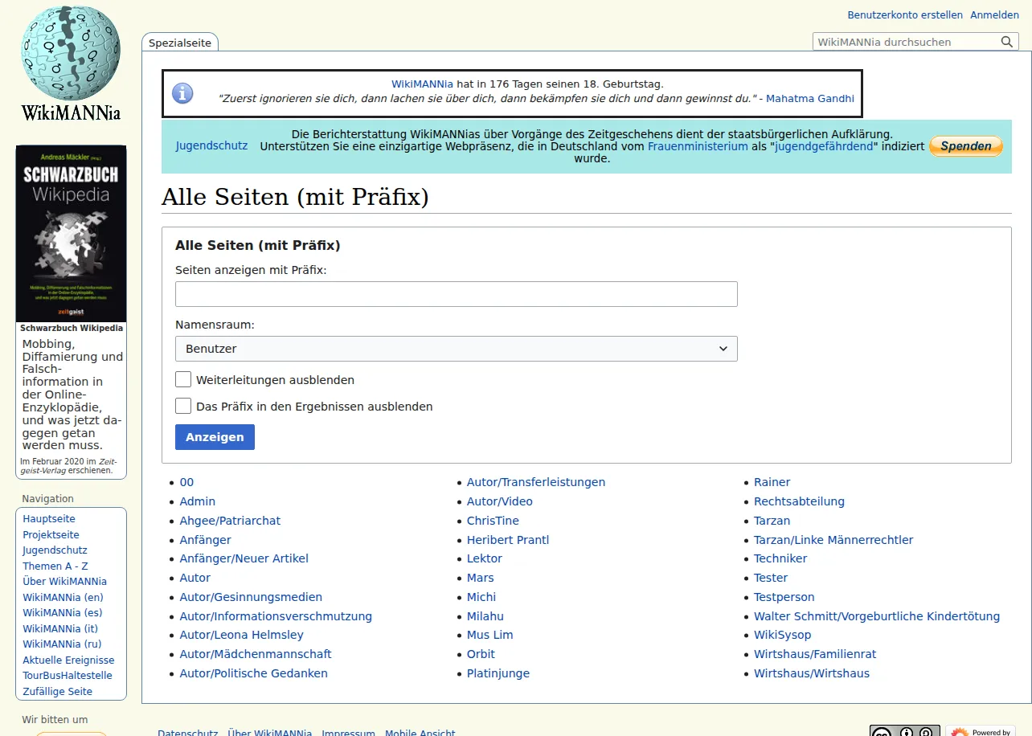Click the Creative Commons license badge
This screenshot has width=1032, height=736.
(x=904, y=731)
